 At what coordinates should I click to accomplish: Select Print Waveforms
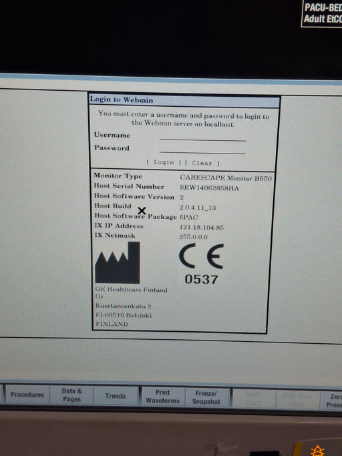tap(162, 397)
